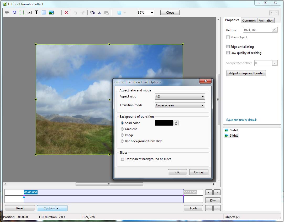Viewport: 284px width, 222px height.
Task: Cut the object with the scissors icon
Action: (x=99, y=13)
